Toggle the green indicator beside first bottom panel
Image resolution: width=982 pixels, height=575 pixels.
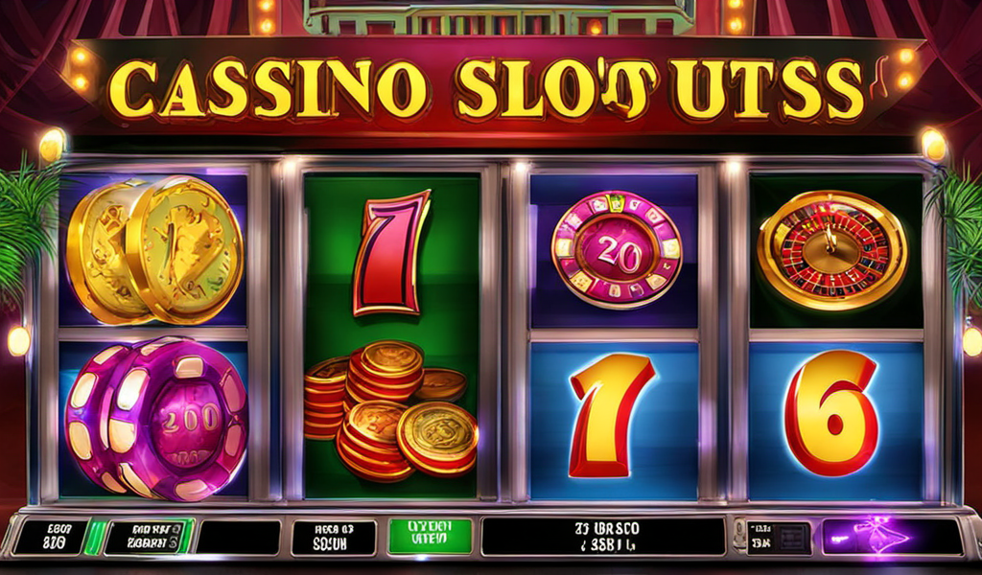(95, 538)
